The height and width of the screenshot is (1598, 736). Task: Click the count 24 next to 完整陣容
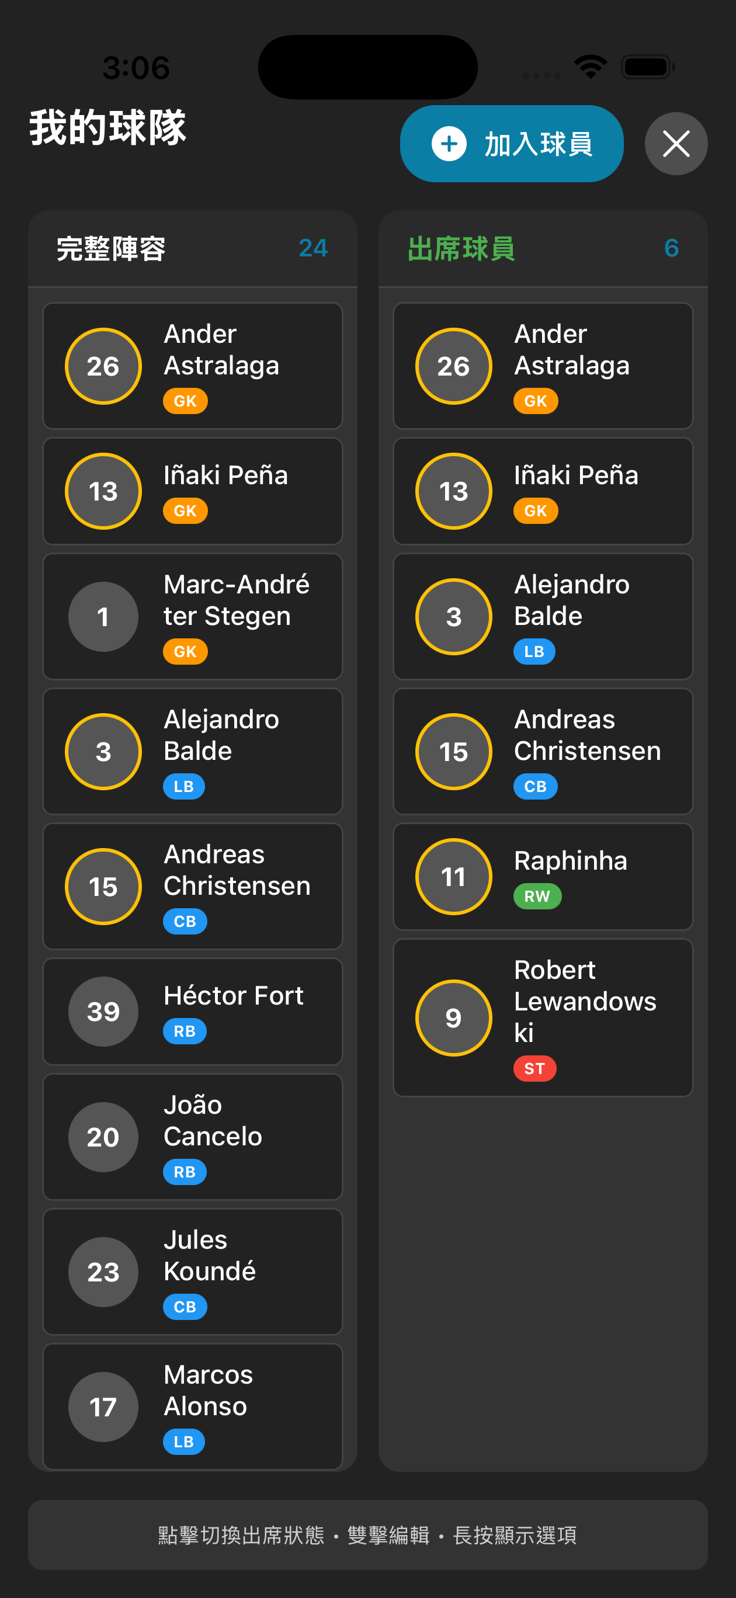pos(314,248)
